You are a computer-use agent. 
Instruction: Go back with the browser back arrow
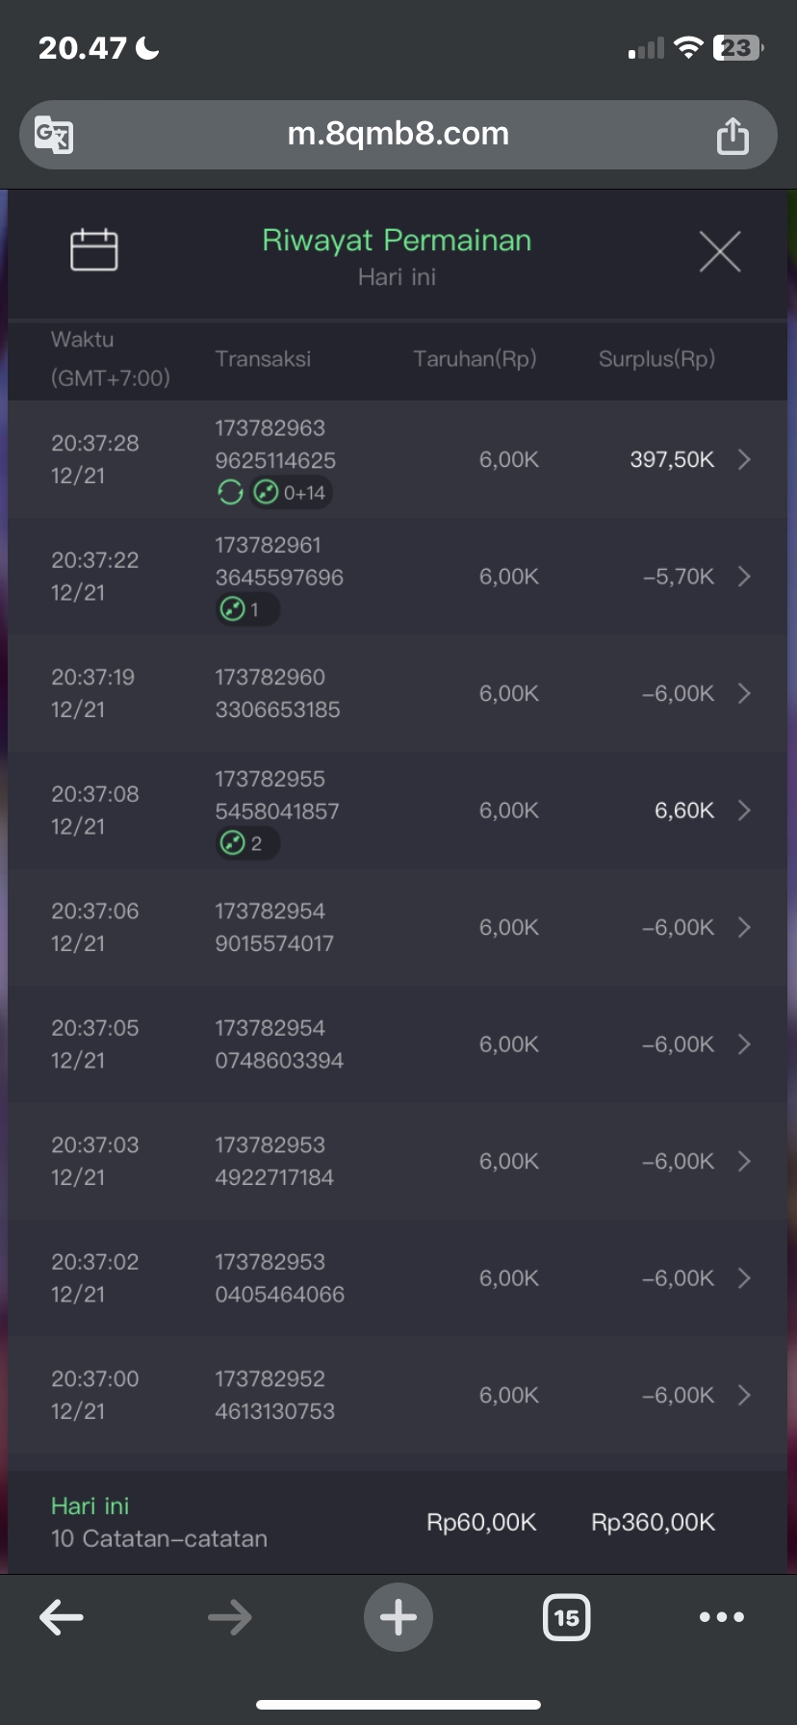click(62, 1617)
